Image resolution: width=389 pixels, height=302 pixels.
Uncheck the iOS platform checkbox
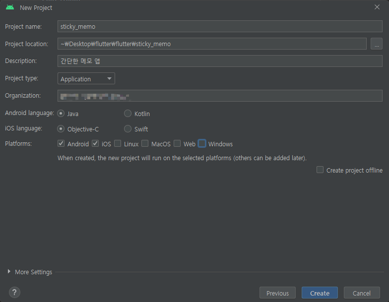pos(95,144)
